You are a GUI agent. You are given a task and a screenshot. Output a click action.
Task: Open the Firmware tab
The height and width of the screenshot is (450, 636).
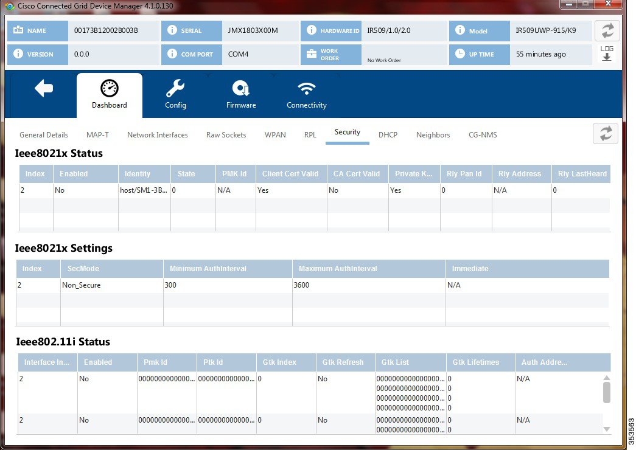(x=241, y=95)
